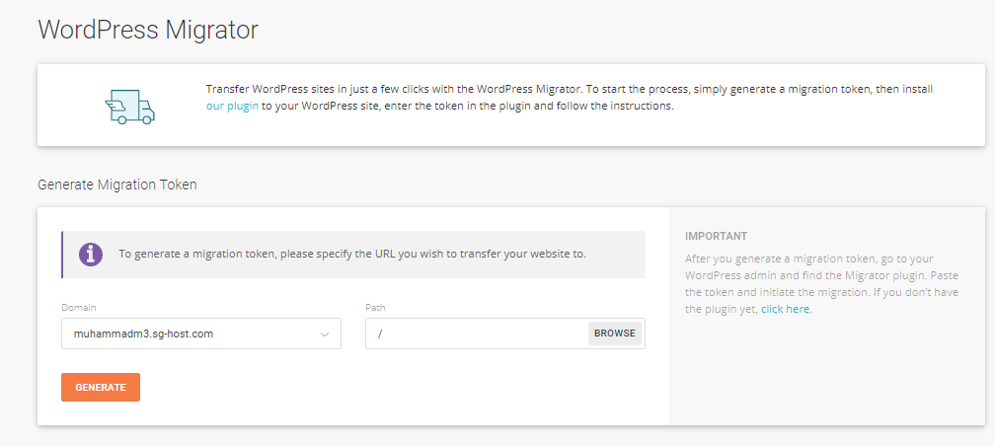995x446 pixels.
Task: Follow the "click here" link
Action: pos(785,310)
